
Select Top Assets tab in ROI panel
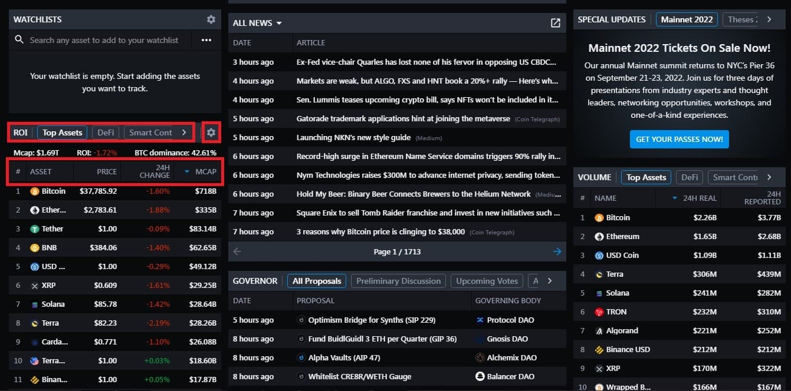pyautogui.click(x=63, y=132)
